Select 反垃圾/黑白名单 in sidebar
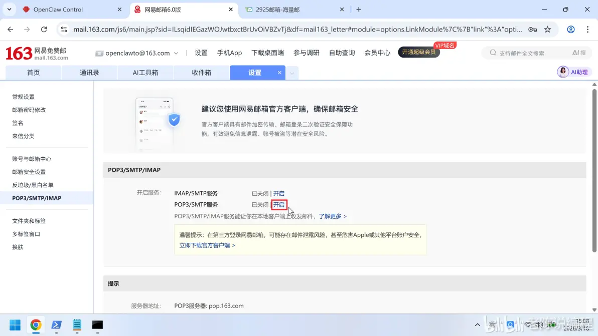This screenshot has height=336, width=598. (33, 185)
